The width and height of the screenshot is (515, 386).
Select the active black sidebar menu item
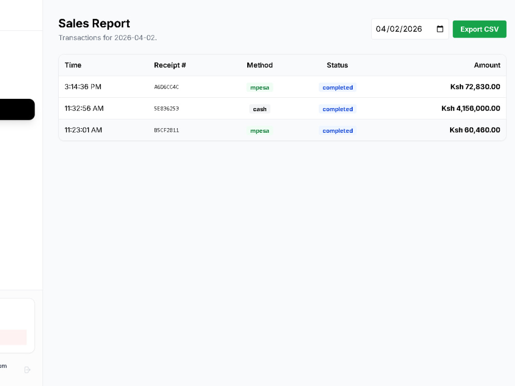coord(17,109)
